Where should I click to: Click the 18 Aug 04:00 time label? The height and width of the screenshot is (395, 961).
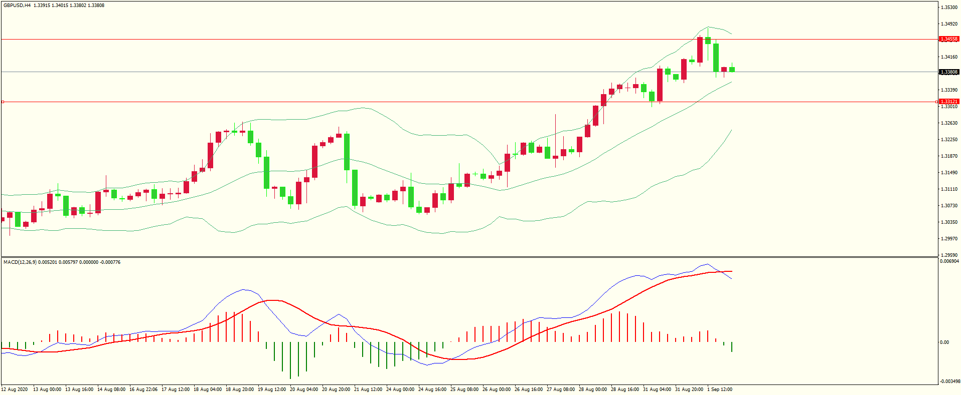(x=208, y=389)
